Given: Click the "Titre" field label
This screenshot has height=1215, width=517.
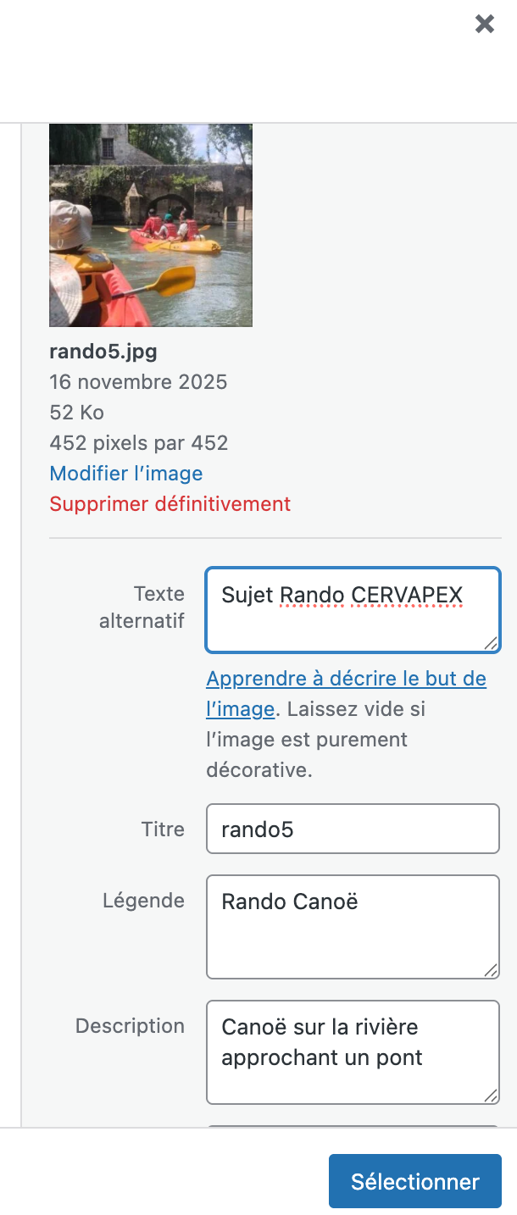Looking at the screenshot, I should click(163, 829).
